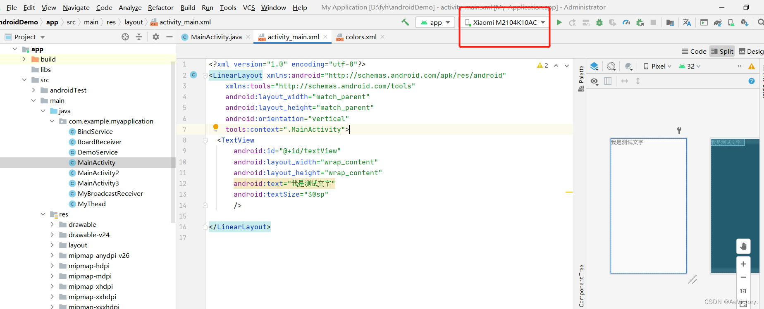Expand the androidTest folder

click(x=33, y=90)
